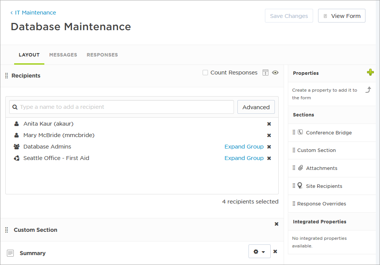Switch to the Messages tab
This screenshot has height=265, width=380.
(63, 55)
